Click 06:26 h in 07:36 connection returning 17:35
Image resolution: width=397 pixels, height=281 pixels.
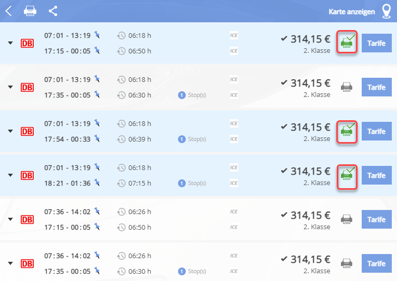click(x=140, y=256)
